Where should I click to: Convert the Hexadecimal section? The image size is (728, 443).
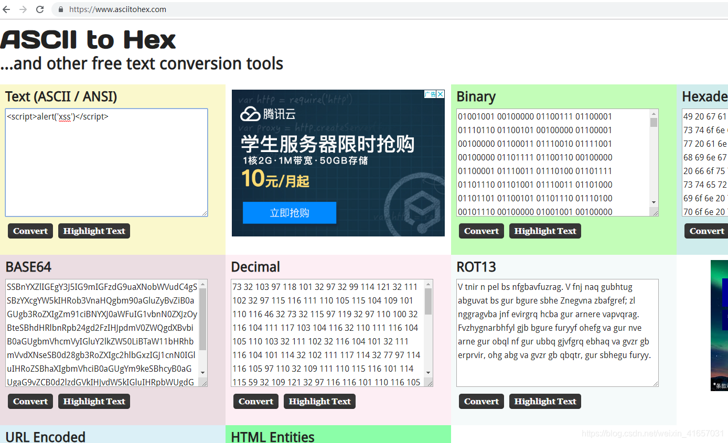pyautogui.click(x=706, y=231)
